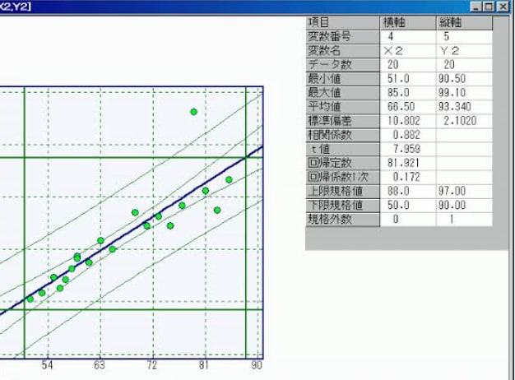Click 規格外数 value 1 in 縦軸 column

click(465, 220)
